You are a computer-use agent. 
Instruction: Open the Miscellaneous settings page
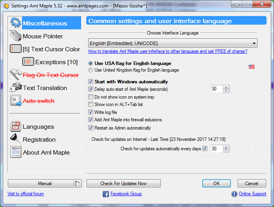click(x=45, y=23)
